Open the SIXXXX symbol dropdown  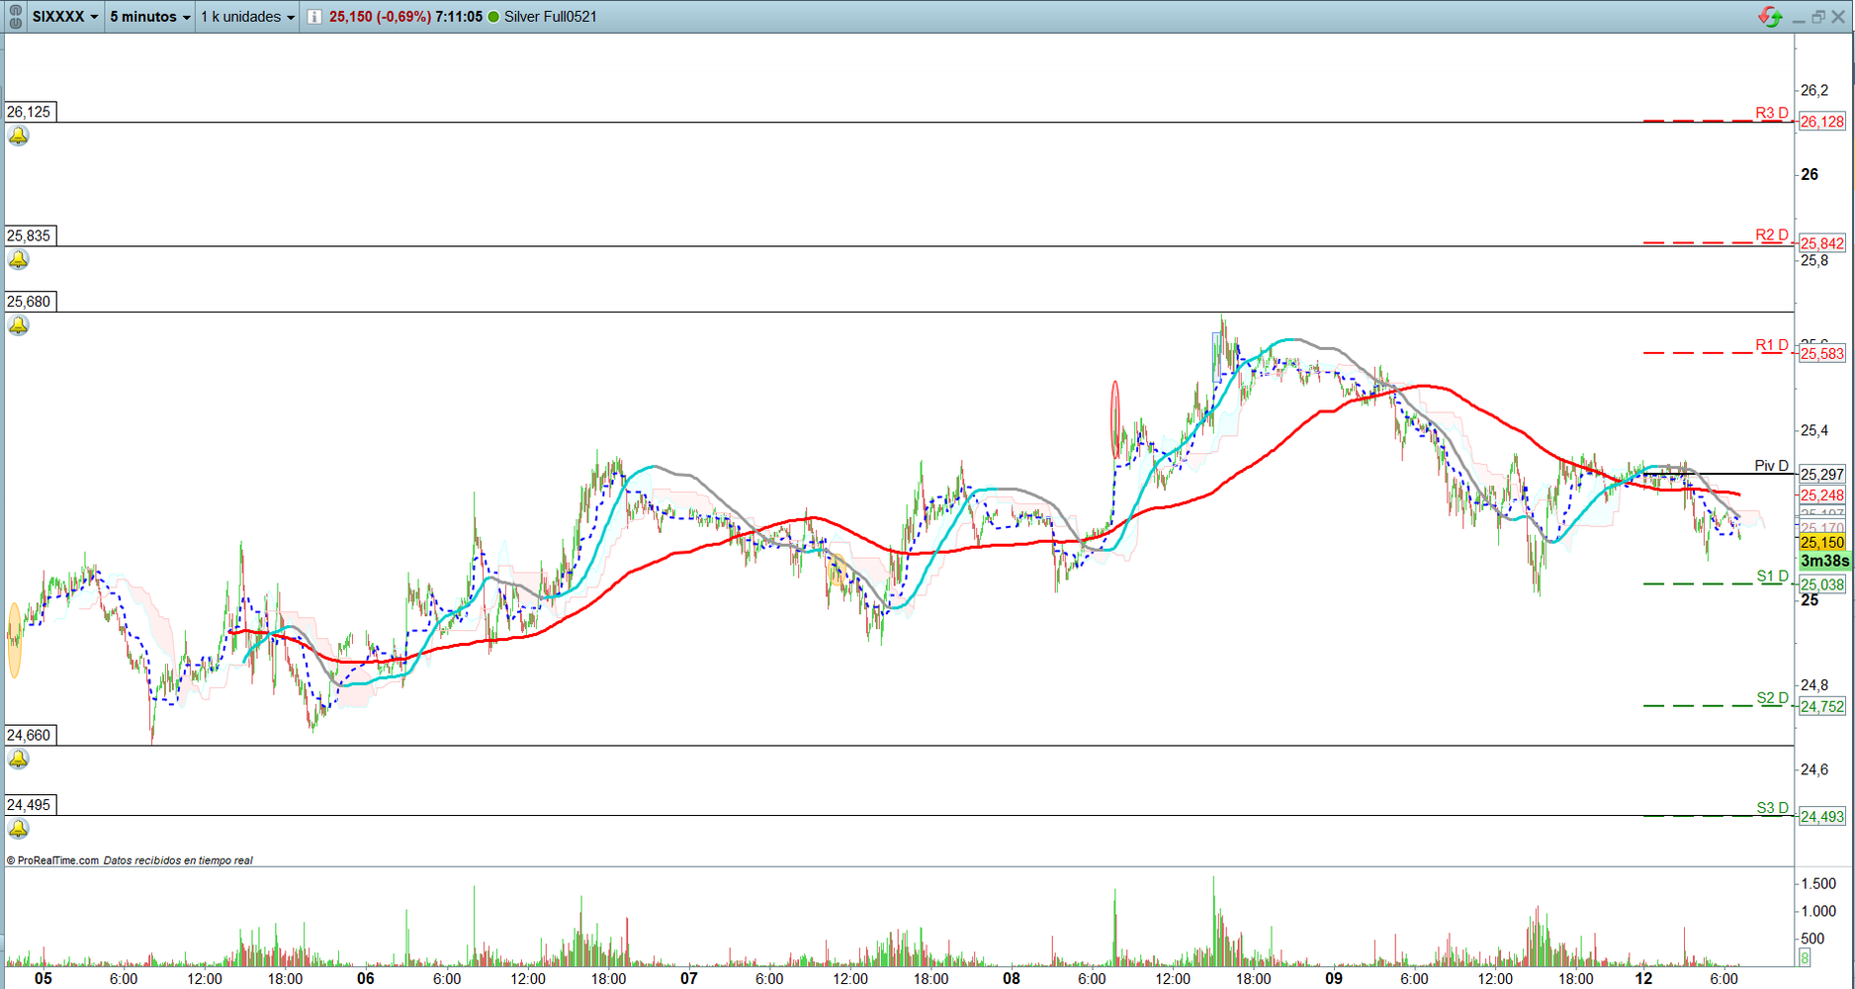(x=65, y=17)
